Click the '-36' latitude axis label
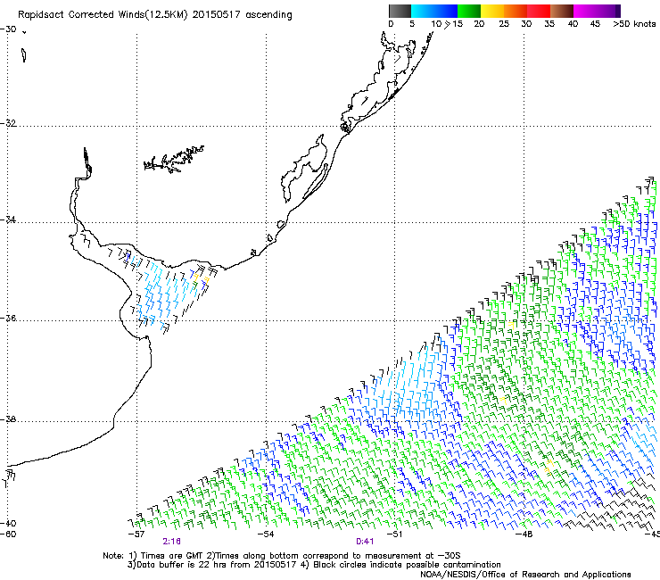This screenshot has width=660, height=580. [8, 318]
